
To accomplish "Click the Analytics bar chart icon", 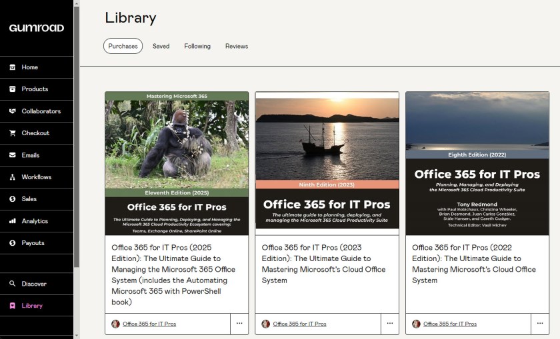I will (13, 221).
